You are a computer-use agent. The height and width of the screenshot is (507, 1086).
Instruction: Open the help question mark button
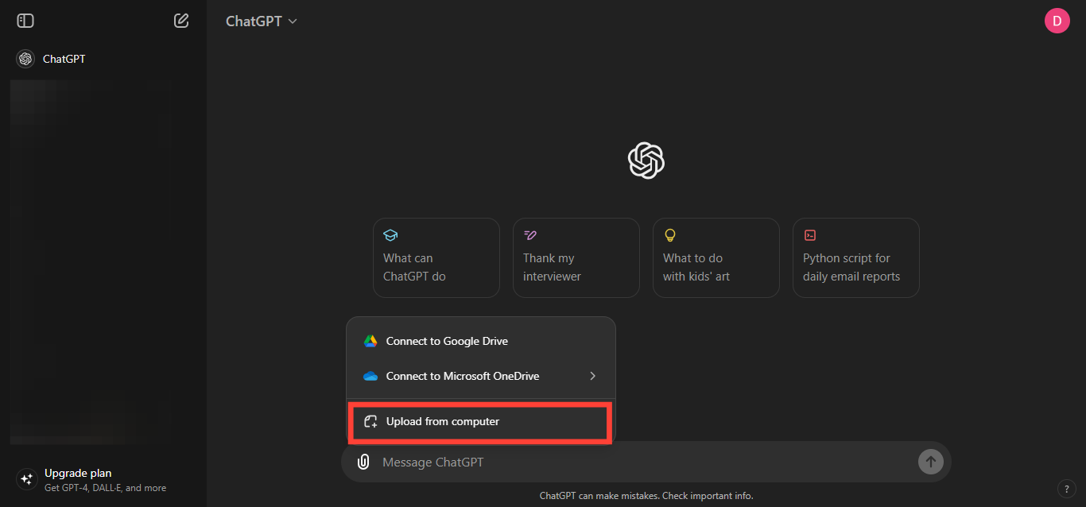(1066, 489)
